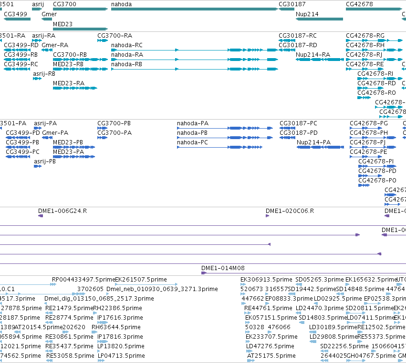The height and width of the screenshot is (363, 406).
Task: Select transcript CG3499-RC
Action: click(x=17, y=69)
